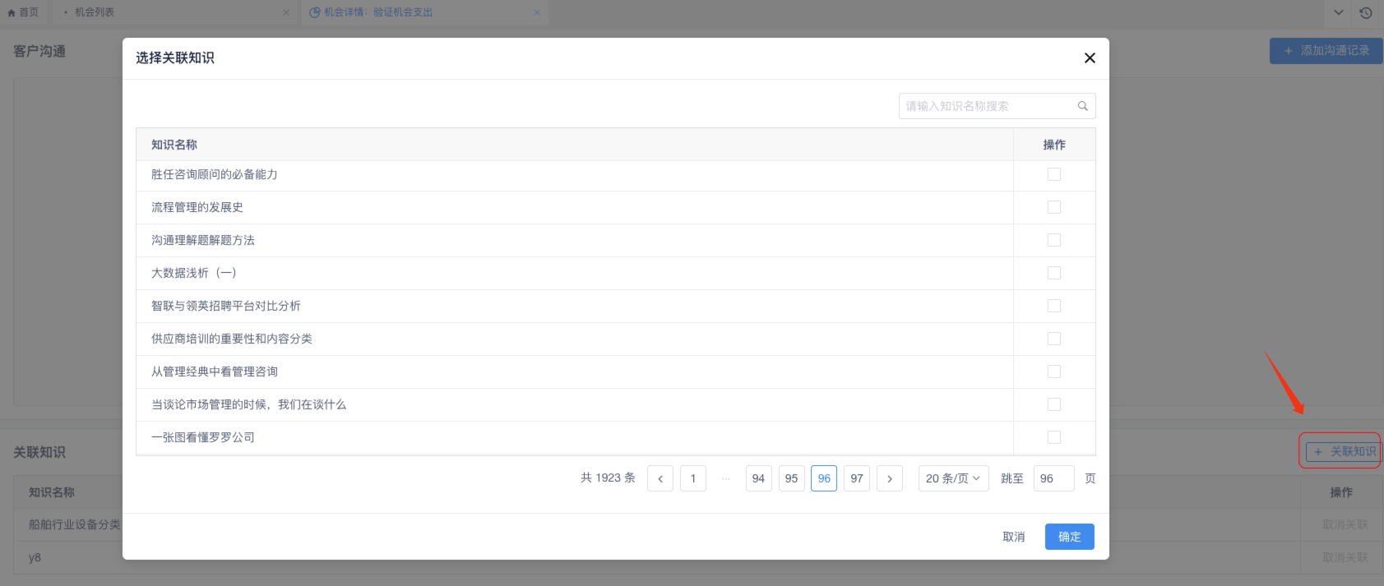Tick the checkbox for 一张图看懂罗罗公司
The width and height of the screenshot is (1384, 586).
[1053, 437]
